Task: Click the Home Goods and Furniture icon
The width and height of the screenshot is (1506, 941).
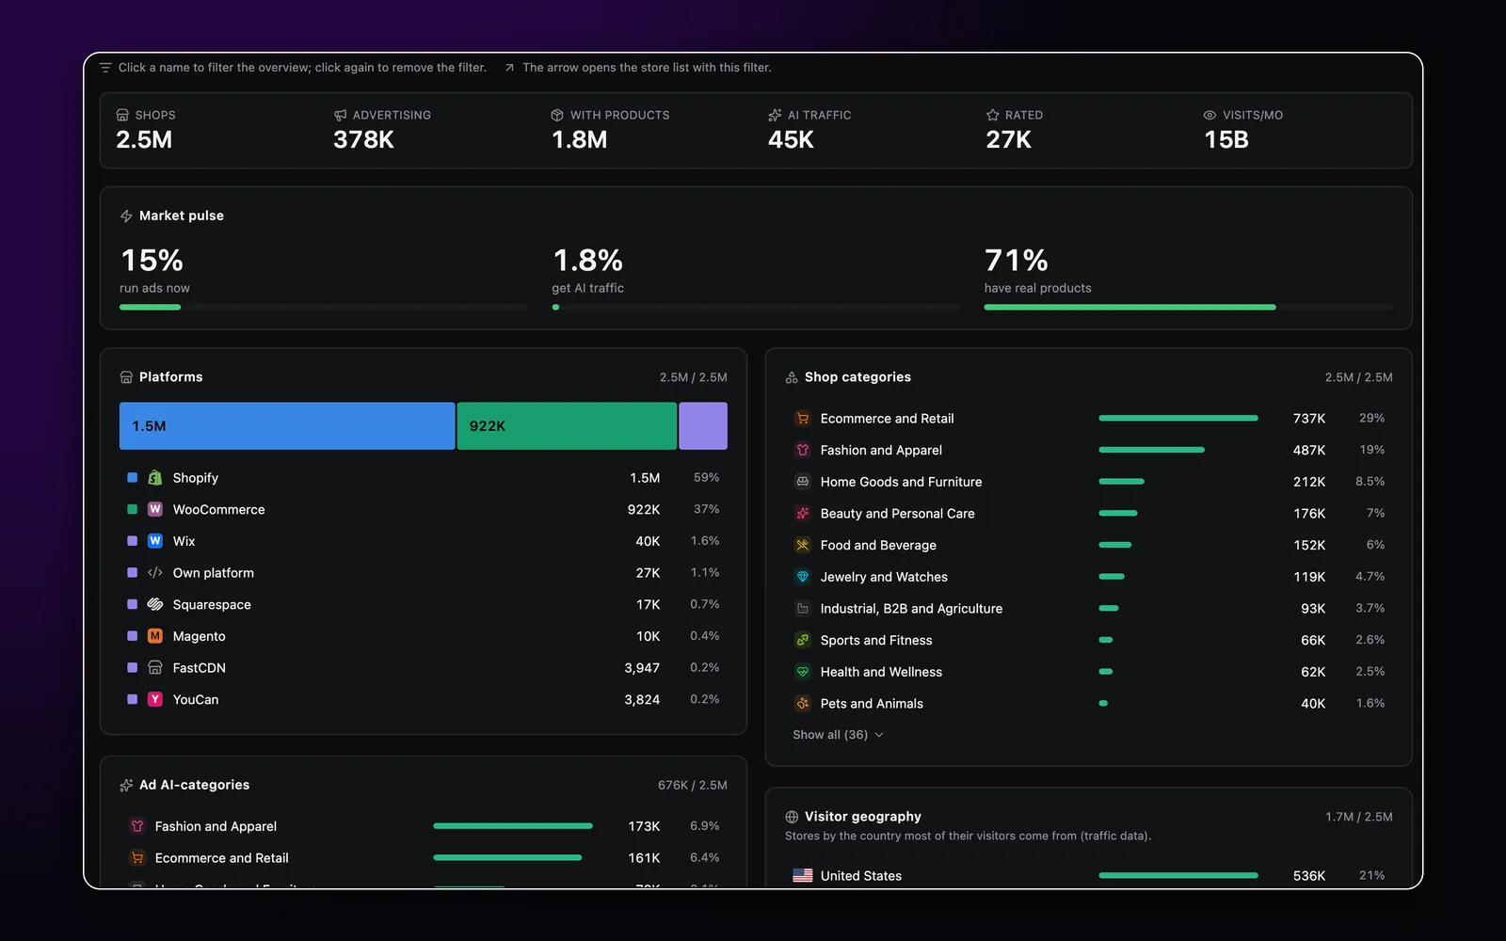Action: pos(803,482)
